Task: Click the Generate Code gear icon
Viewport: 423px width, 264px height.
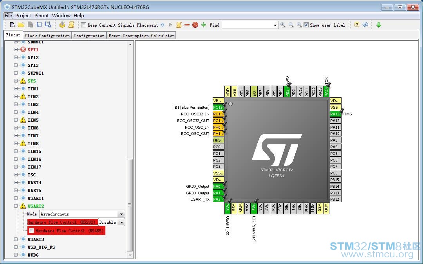Action: [62, 25]
